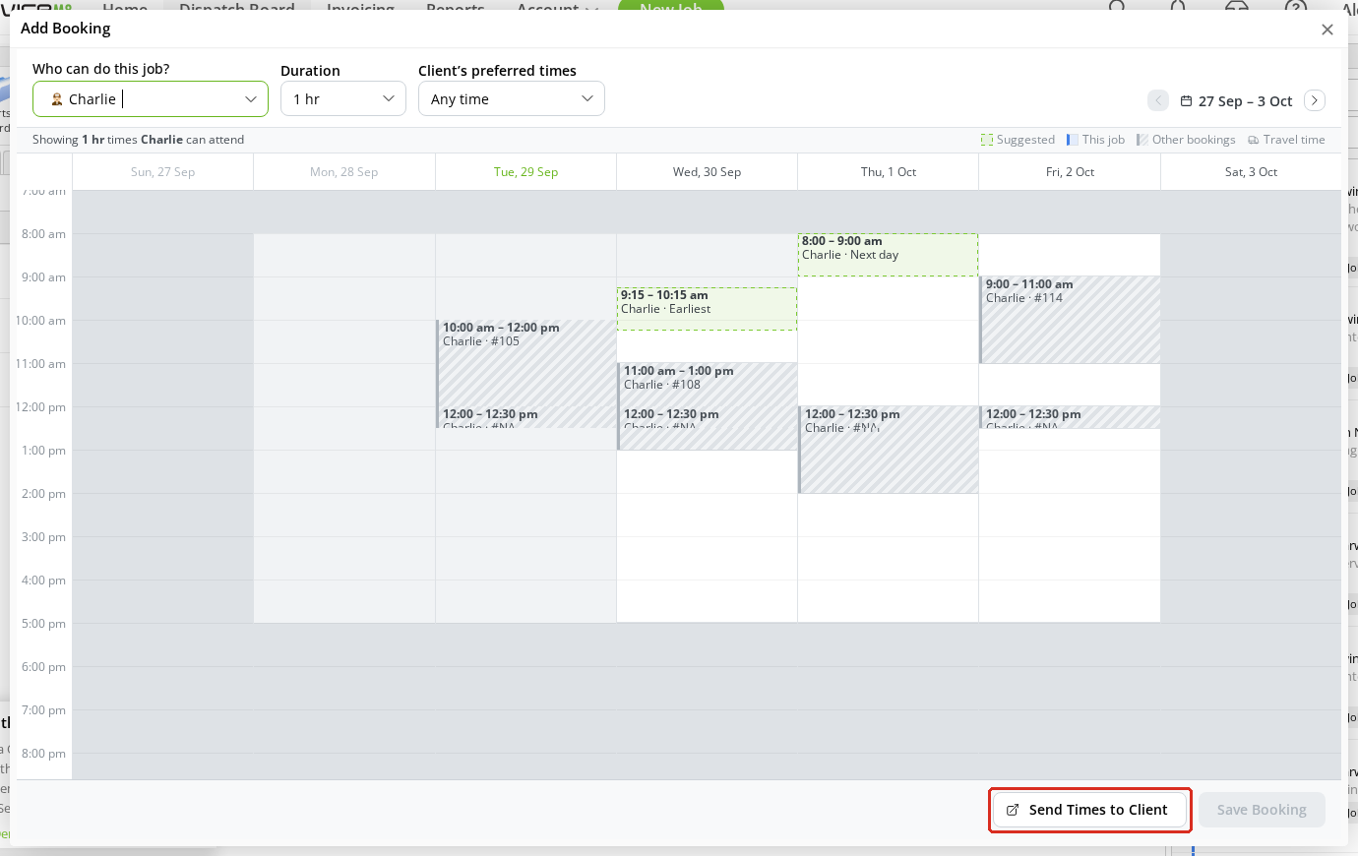This screenshot has height=856, width=1358.
Task: Click the 2:00 pm time label
Action: point(43,494)
